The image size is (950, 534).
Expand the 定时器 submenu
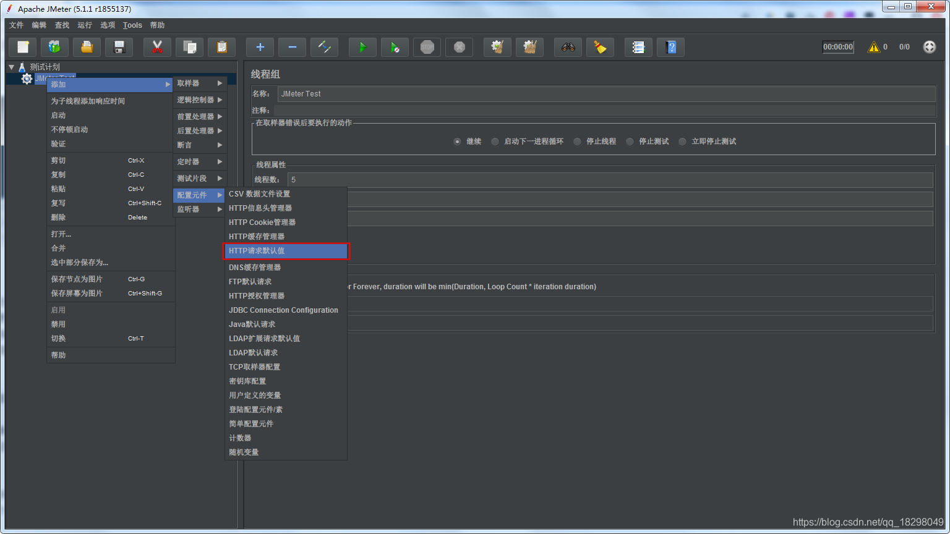[200, 162]
